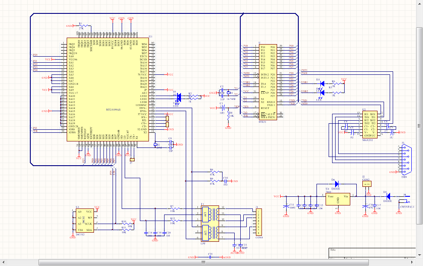Click the horizontal scrollbar right arrow
Screen dimensions: 423x266
coord(412,262)
